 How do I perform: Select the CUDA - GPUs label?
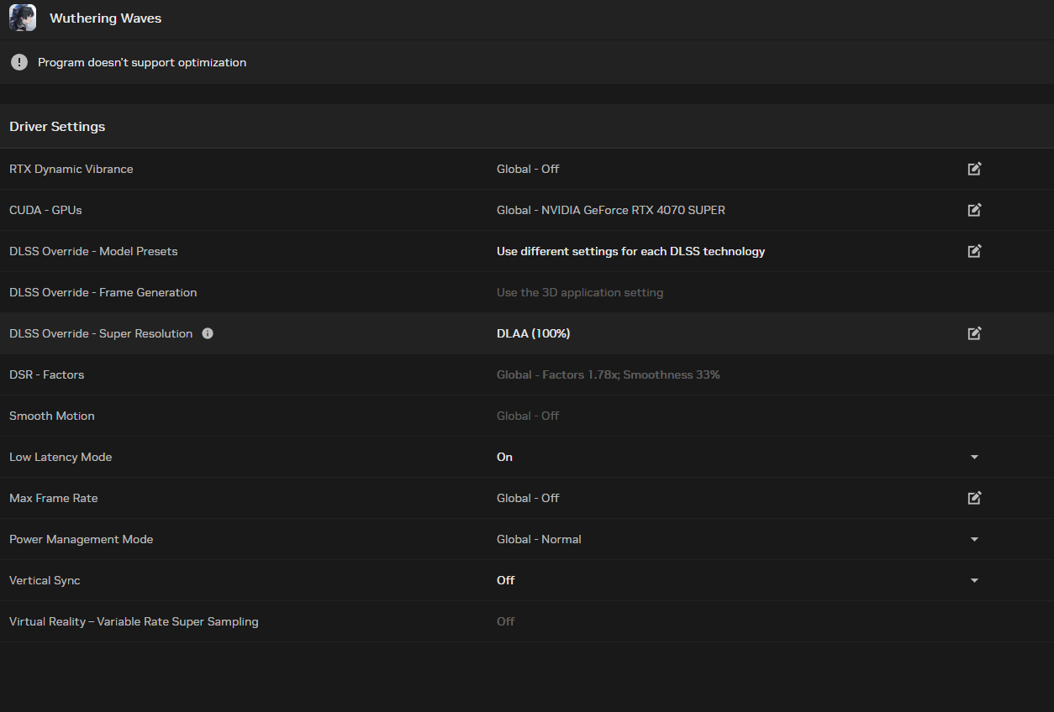tap(45, 210)
